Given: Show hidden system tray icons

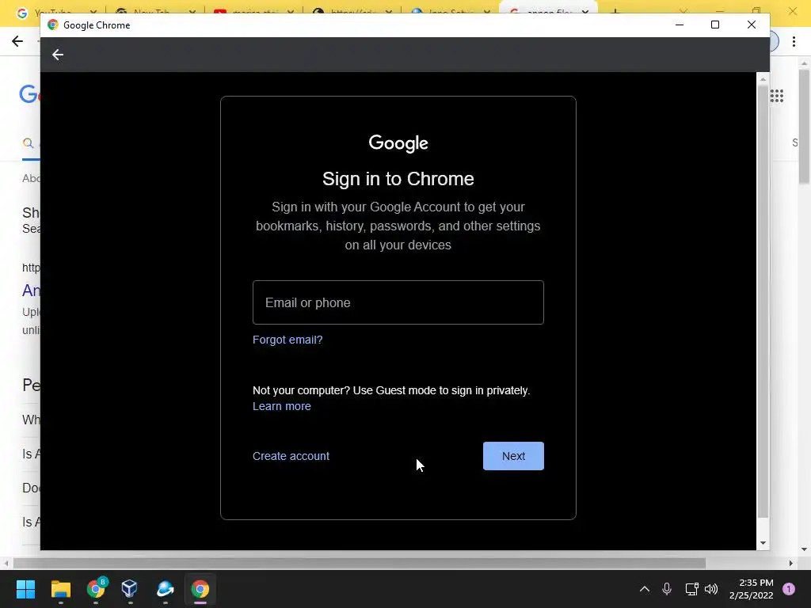Looking at the screenshot, I should coord(645,589).
